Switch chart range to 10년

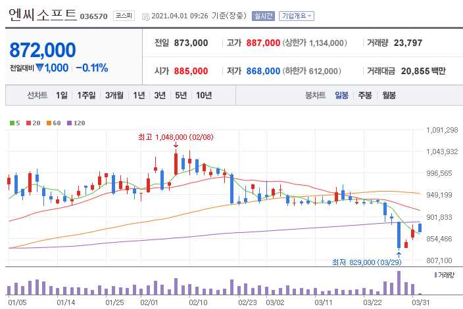pyautogui.click(x=204, y=95)
